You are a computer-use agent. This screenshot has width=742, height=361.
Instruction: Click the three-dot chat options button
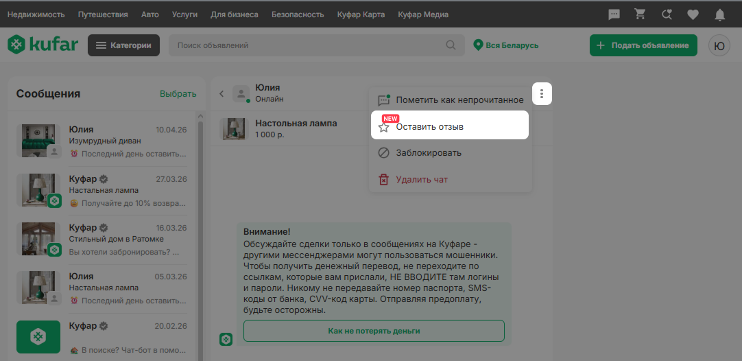click(542, 94)
